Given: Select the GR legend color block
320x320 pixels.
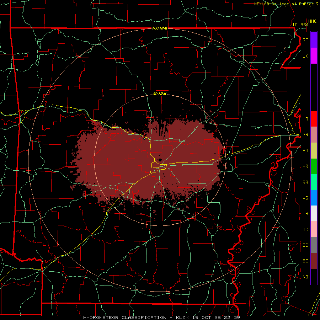Looking at the screenshot, I should [x=314, y=134].
